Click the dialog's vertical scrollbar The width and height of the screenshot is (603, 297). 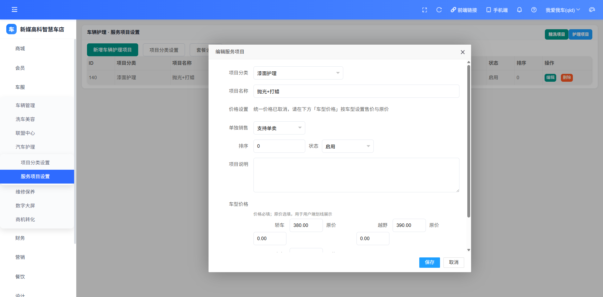(469, 141)
